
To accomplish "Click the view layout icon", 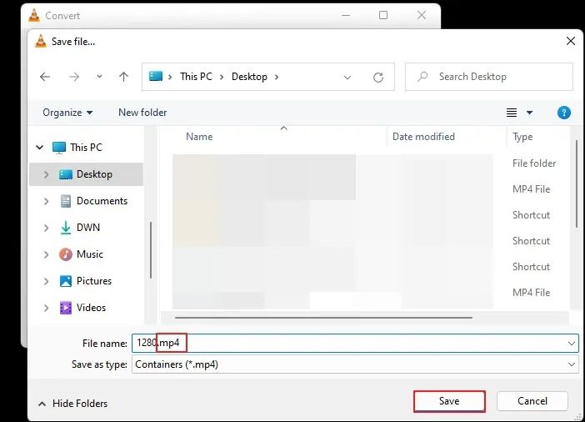I will click(512, 113).
